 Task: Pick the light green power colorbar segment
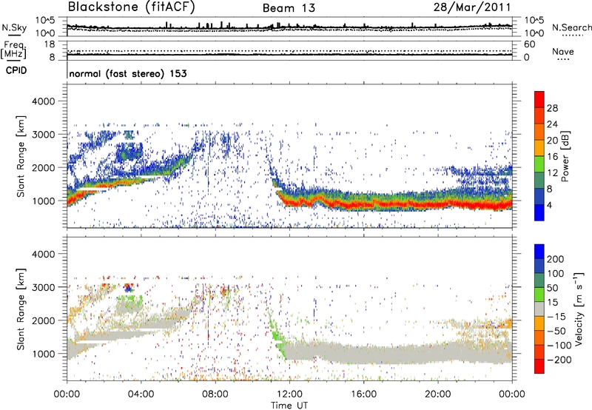pos(539,164)
